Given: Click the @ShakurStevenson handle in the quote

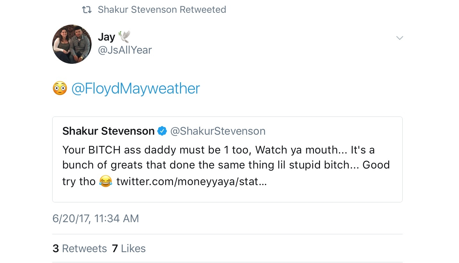Looking at the screenshot, I should pyautogui.click(x=218, y=131).
